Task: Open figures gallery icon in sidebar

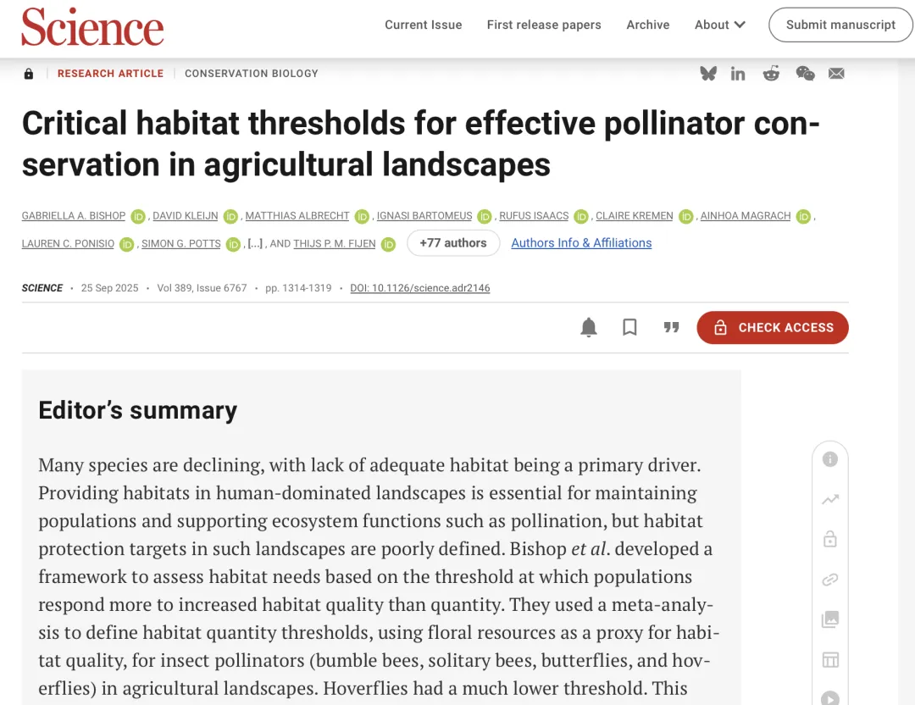Action: click(x=830, y=619)
